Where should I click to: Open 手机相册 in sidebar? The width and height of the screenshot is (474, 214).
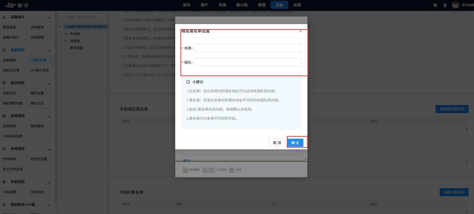37,37
